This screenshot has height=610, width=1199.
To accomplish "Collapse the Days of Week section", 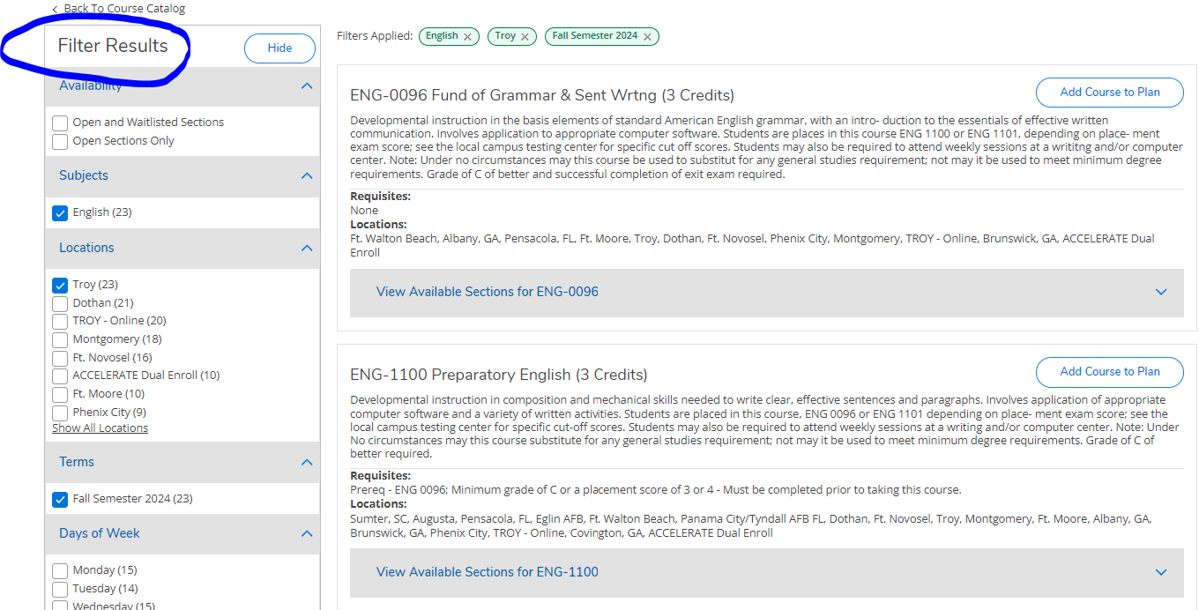I will pyautogui.click(x=307, y=533).
